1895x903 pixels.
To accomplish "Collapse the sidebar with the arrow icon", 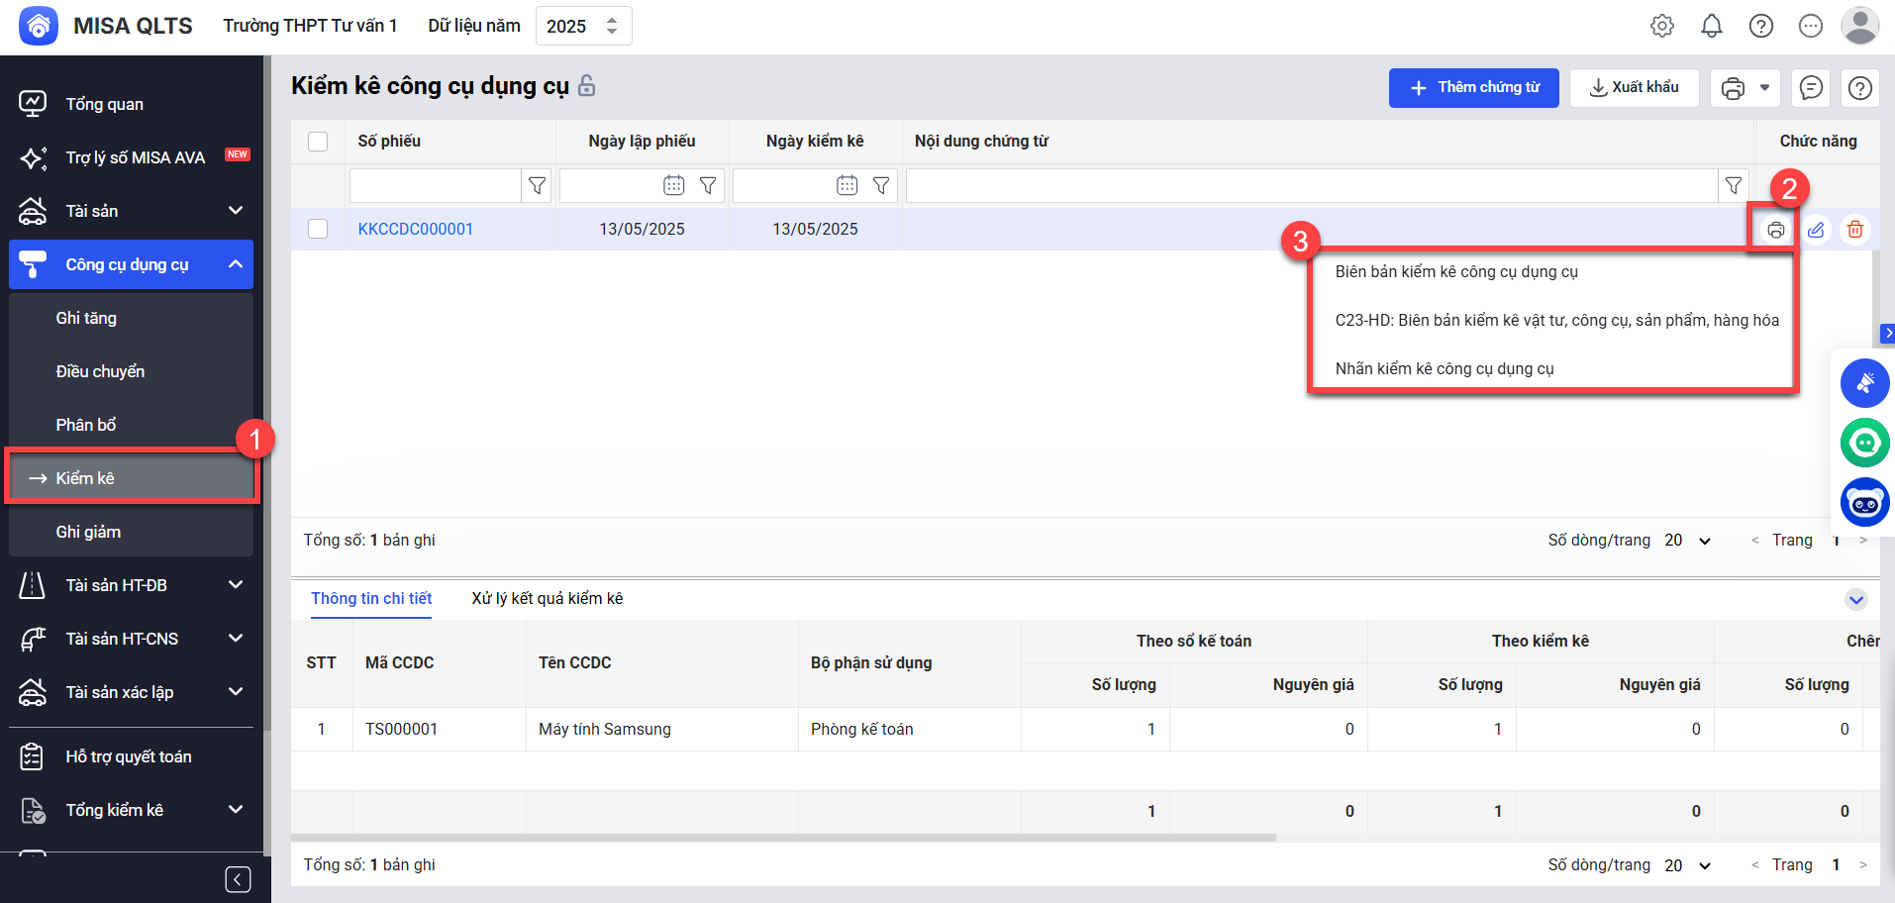I will tap(238, 879).
